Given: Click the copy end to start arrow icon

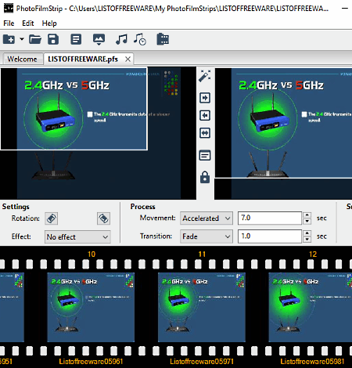Looking at the screenshot, I should click(205, 115).
